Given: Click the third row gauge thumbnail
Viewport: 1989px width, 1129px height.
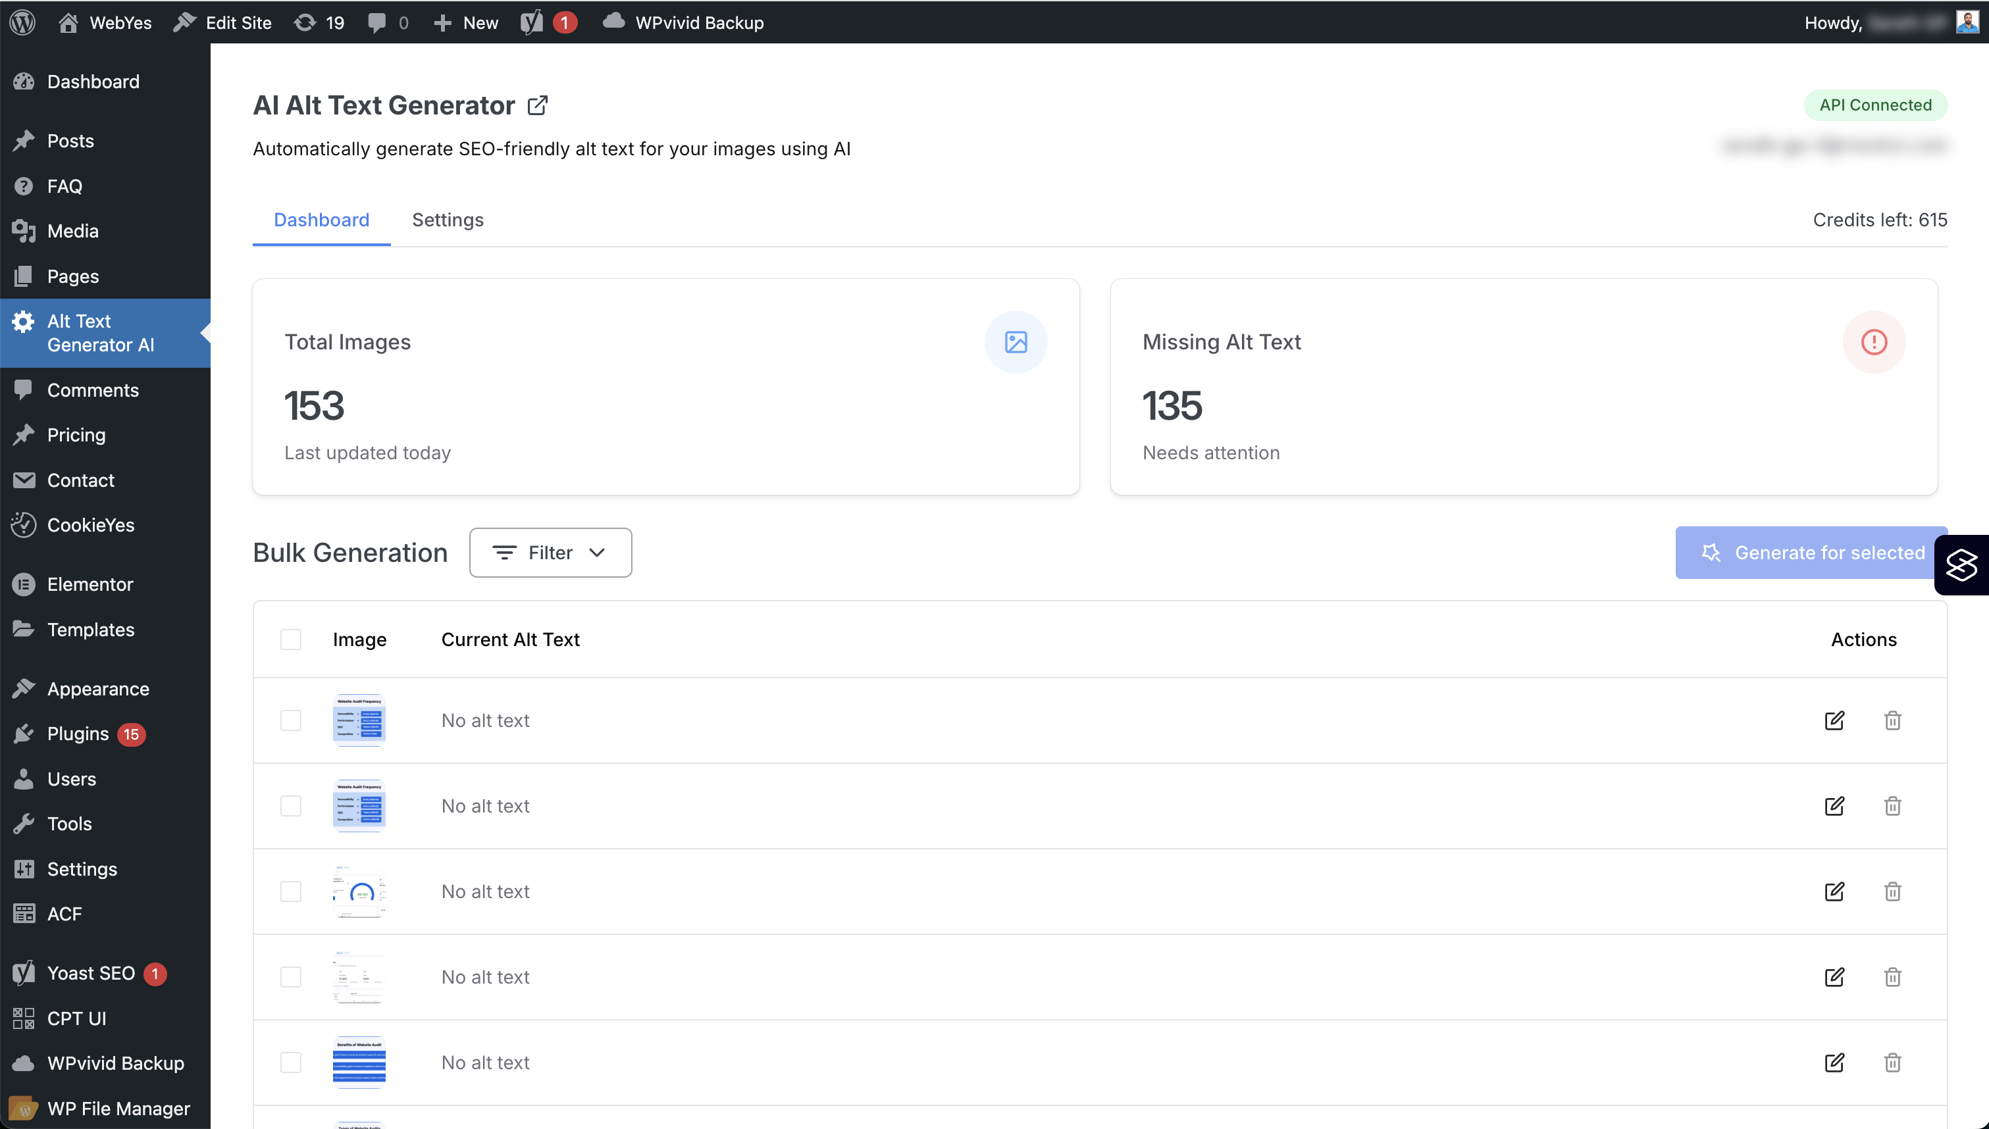Looking at the screenshot, I should 359,891.
